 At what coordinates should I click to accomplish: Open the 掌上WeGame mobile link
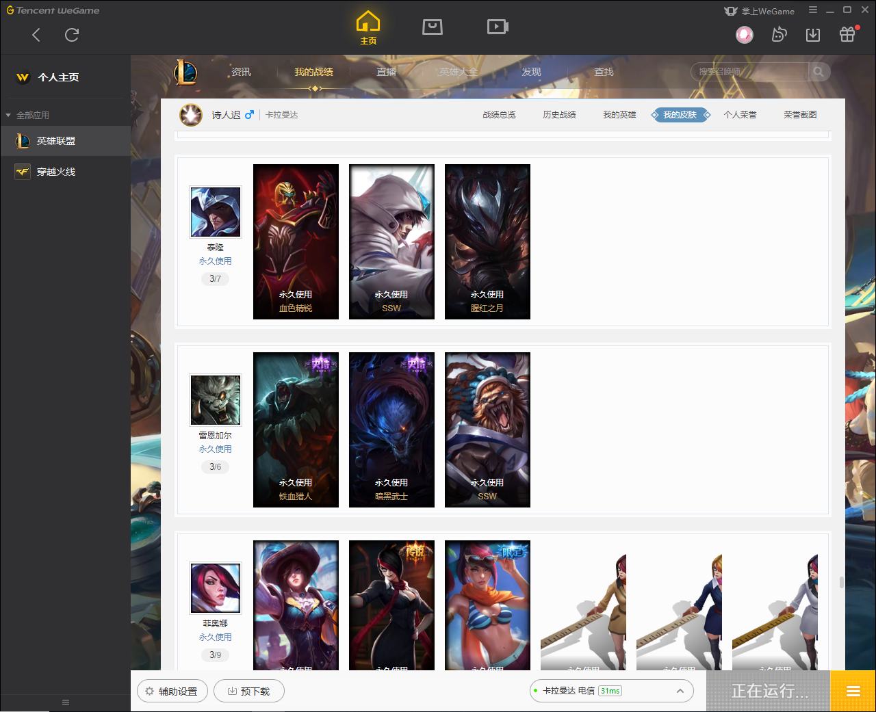(x=760, y=11)
